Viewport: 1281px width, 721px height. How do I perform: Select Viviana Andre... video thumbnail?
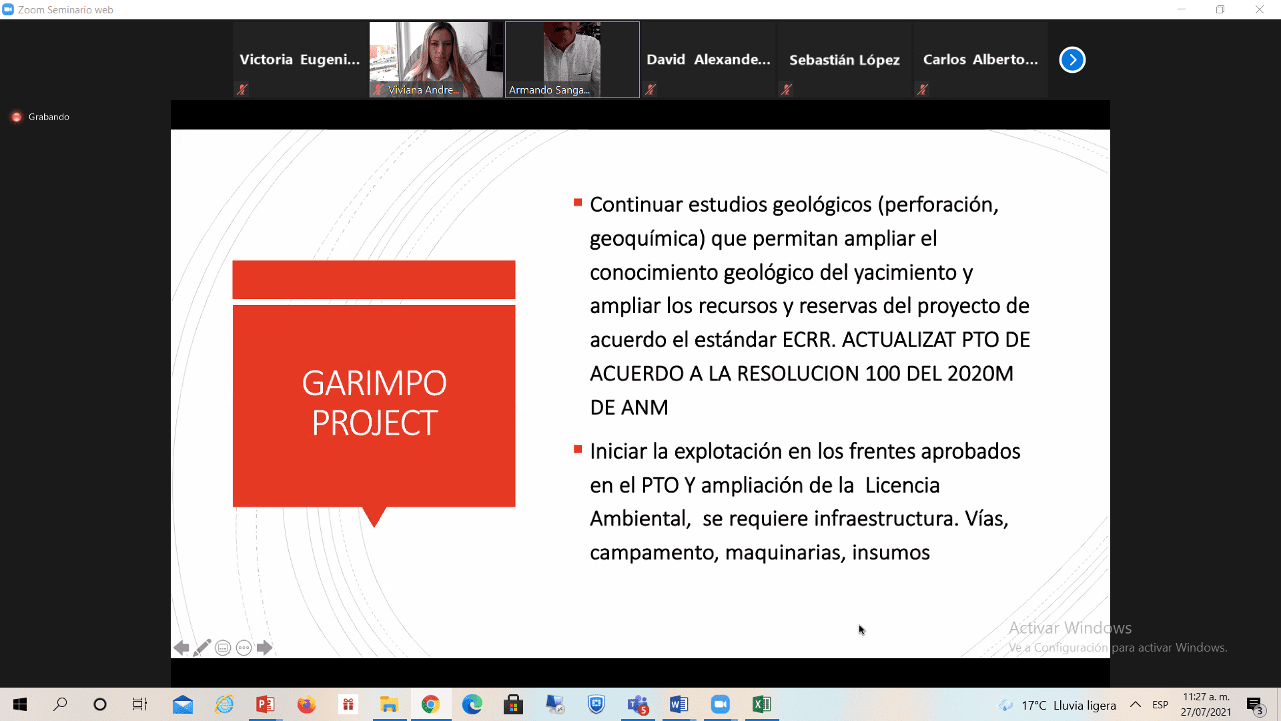point(436,59)
